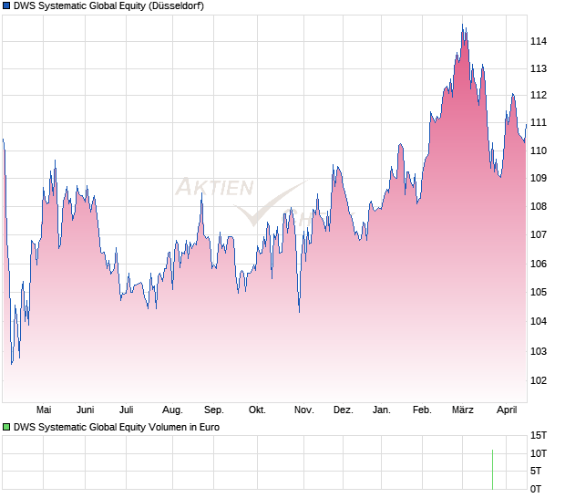
Task: Click the 111 price label on y-axis
Action: 539,122
